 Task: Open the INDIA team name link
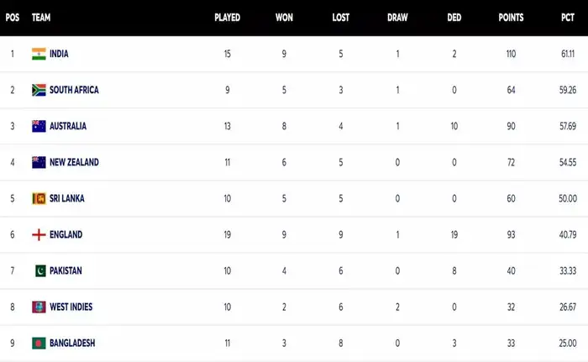tap(60, 54)
